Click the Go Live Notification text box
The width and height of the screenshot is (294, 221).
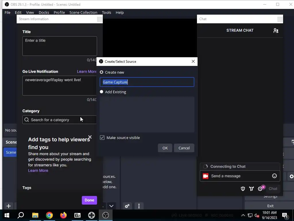(x=59, y=85)
